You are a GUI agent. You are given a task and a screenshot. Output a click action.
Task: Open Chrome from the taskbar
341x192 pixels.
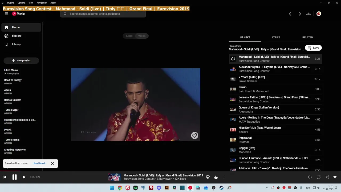tap(120, 188)
